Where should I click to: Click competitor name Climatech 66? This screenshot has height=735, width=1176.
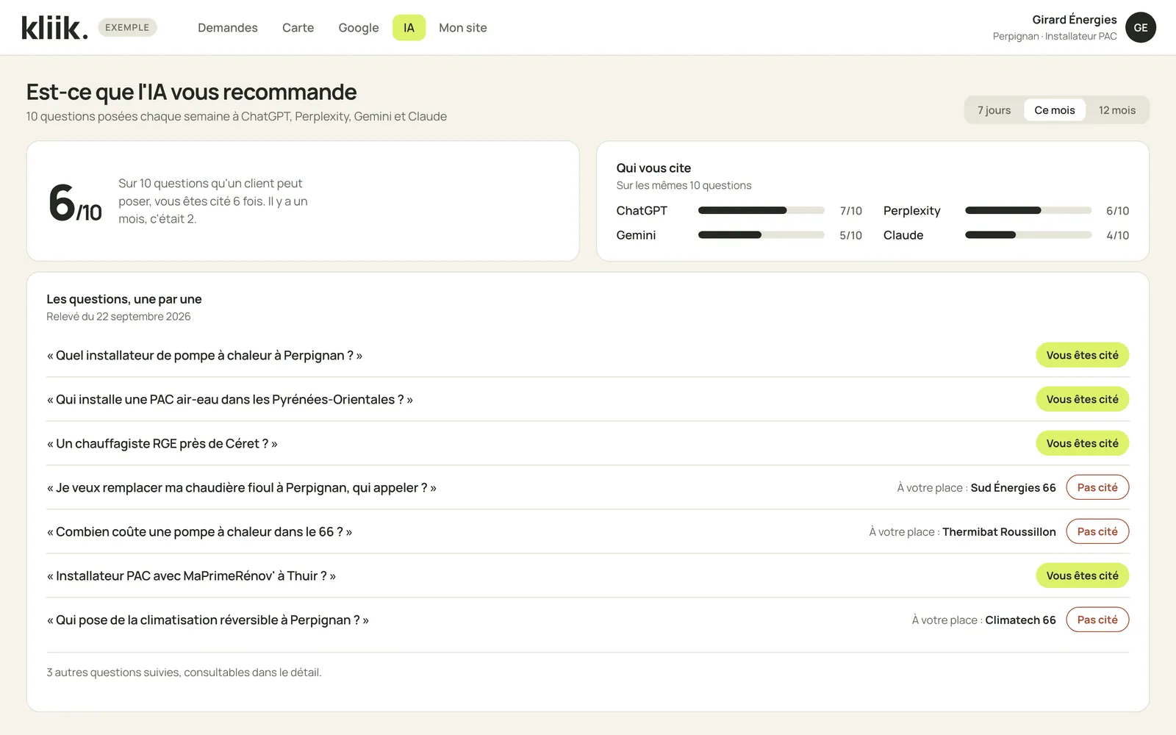[1020, 620]
